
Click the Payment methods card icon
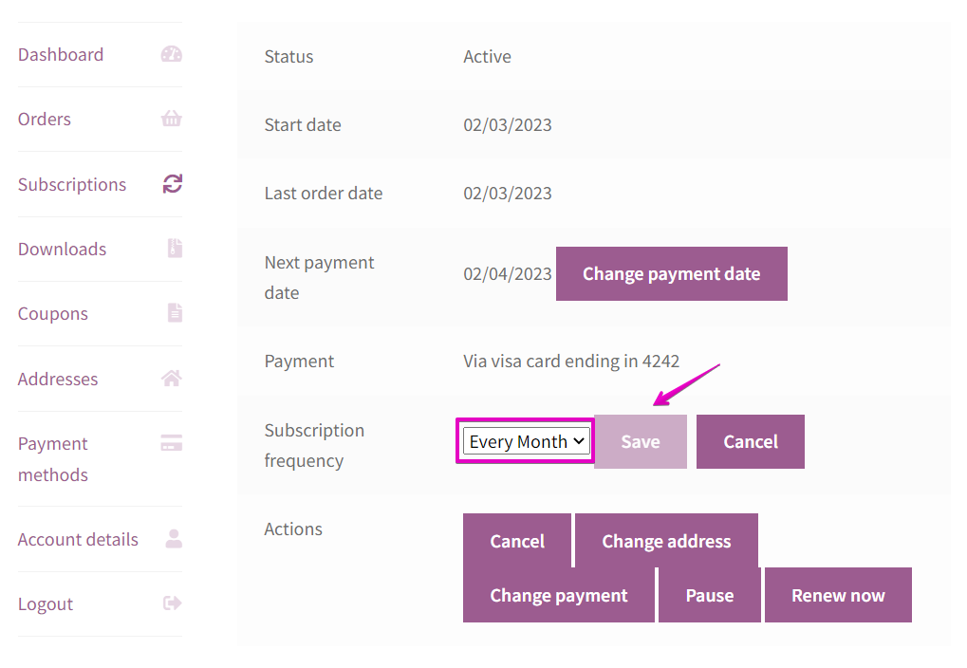coord(172,443)
